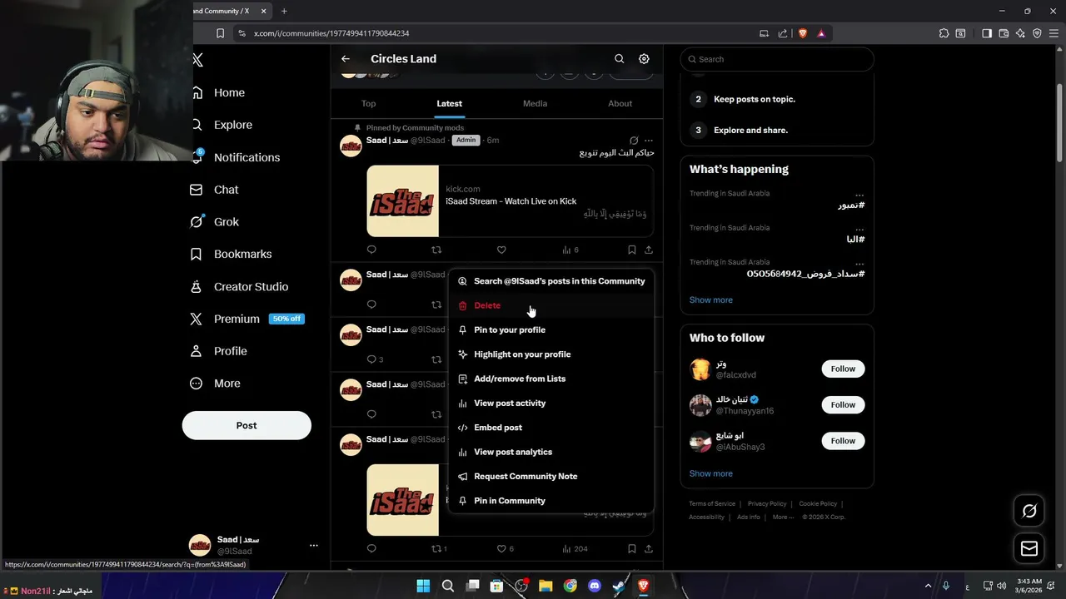Click the X logo in sidebar
The width and height of the screenshot is (1066, 599).
(197, 60)
